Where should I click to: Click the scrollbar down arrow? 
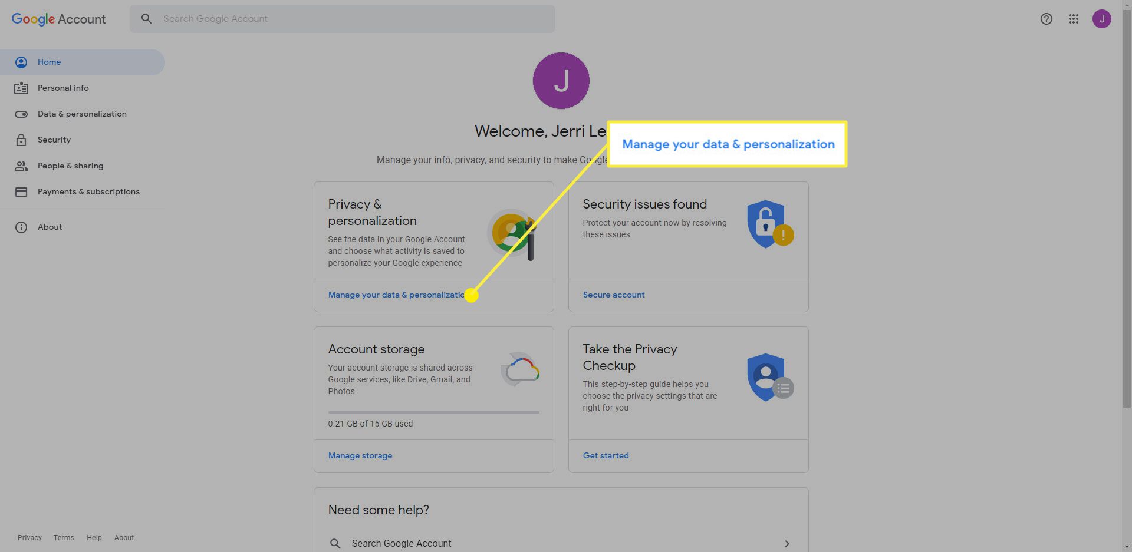point(1127,547)
